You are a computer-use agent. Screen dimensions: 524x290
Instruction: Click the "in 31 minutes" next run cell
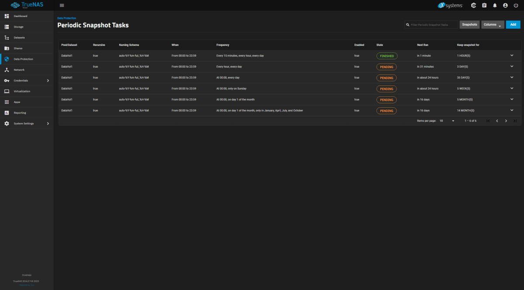tap(425, 67)
